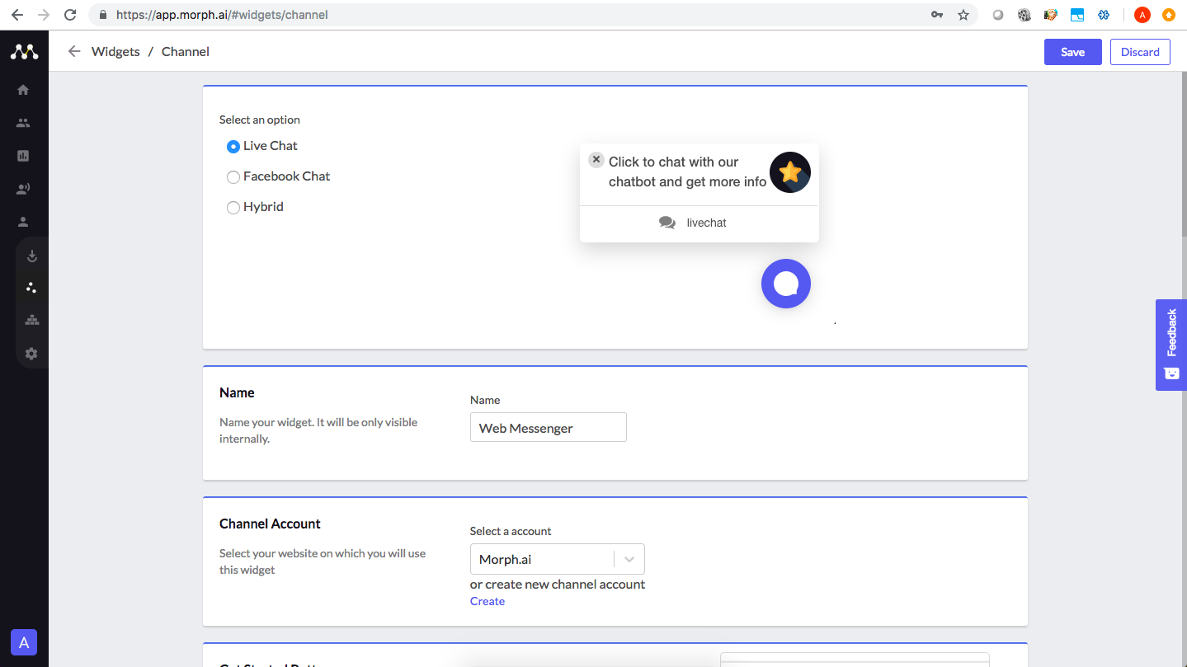Image resolution: width=1187 pixels, height=667 pixels.
Task: Click the Feedback smiley icon
Action: pyautogui.click(x=1171, y=373)
